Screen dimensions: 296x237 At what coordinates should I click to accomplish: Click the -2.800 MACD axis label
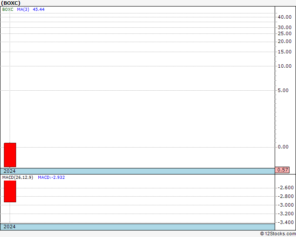point(286,196)
